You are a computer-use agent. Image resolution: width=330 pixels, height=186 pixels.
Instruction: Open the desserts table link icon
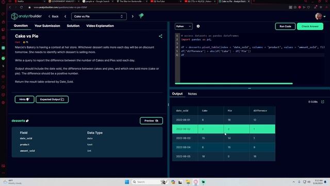[x=27, y=121]
